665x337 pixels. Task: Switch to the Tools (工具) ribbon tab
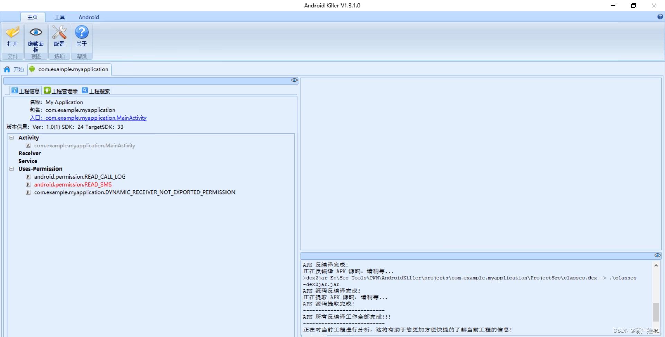click(x=60, y=17)
